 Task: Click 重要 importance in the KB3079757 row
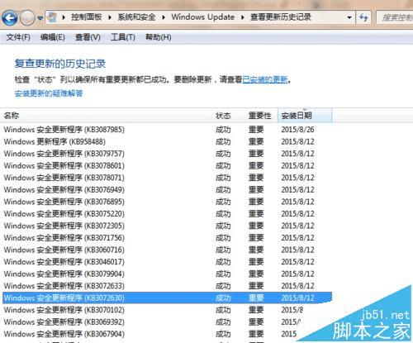(x=256, y=154)
